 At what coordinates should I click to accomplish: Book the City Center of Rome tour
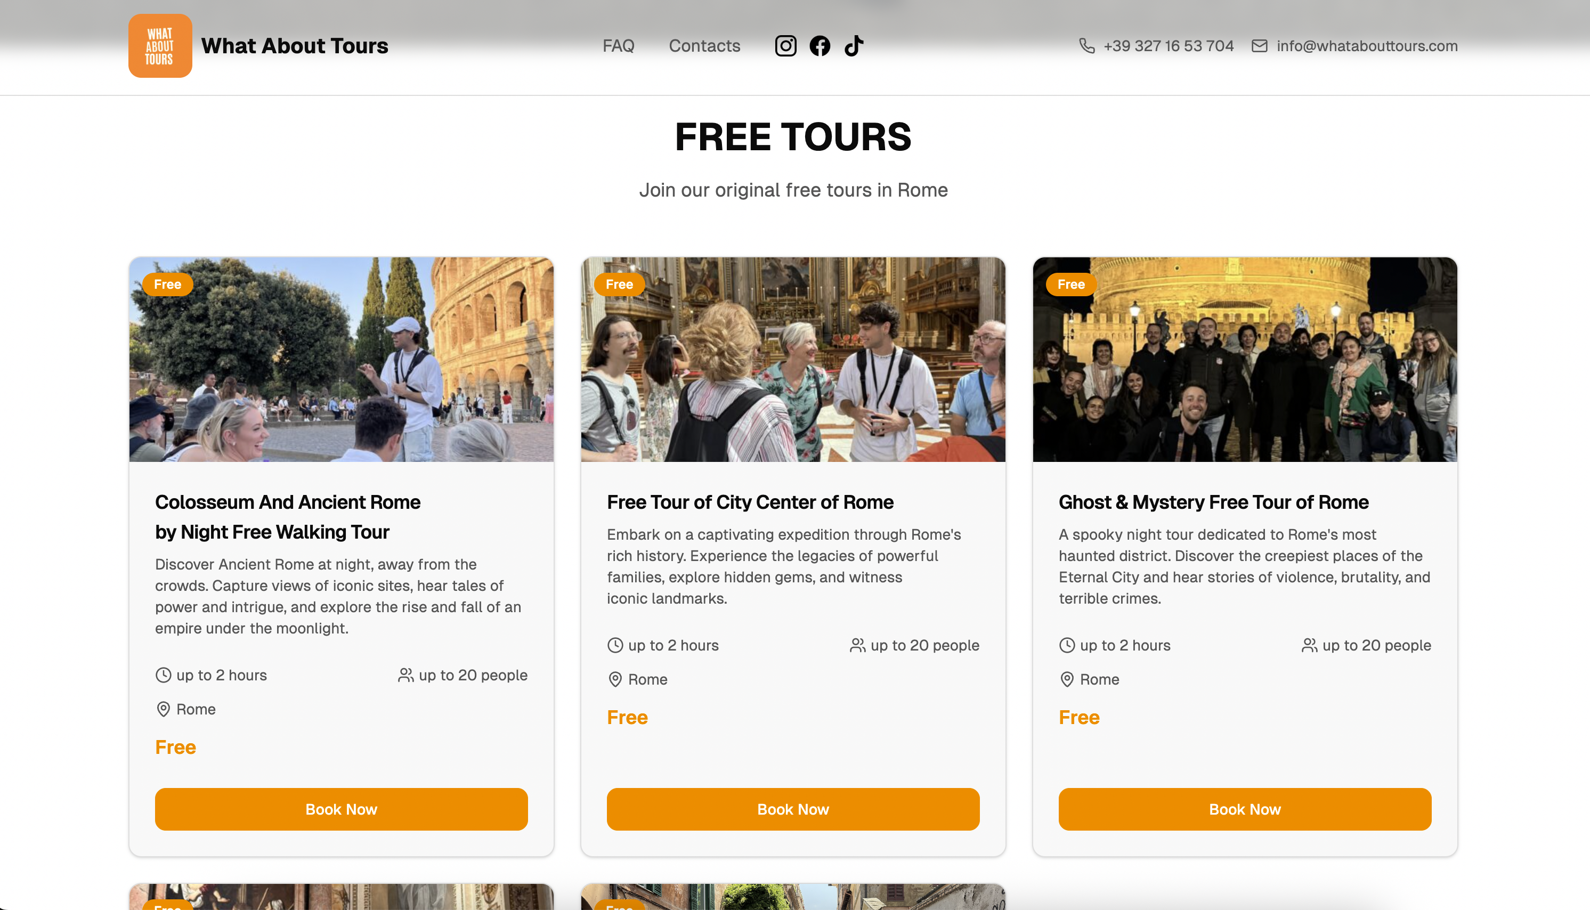pyautogui.click(x=792, y=809)
